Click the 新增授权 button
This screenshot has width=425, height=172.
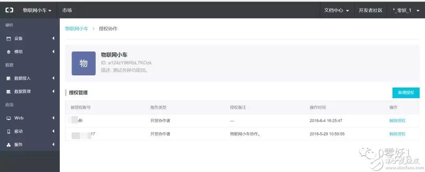pyautogui.click(x=406, y=93)
